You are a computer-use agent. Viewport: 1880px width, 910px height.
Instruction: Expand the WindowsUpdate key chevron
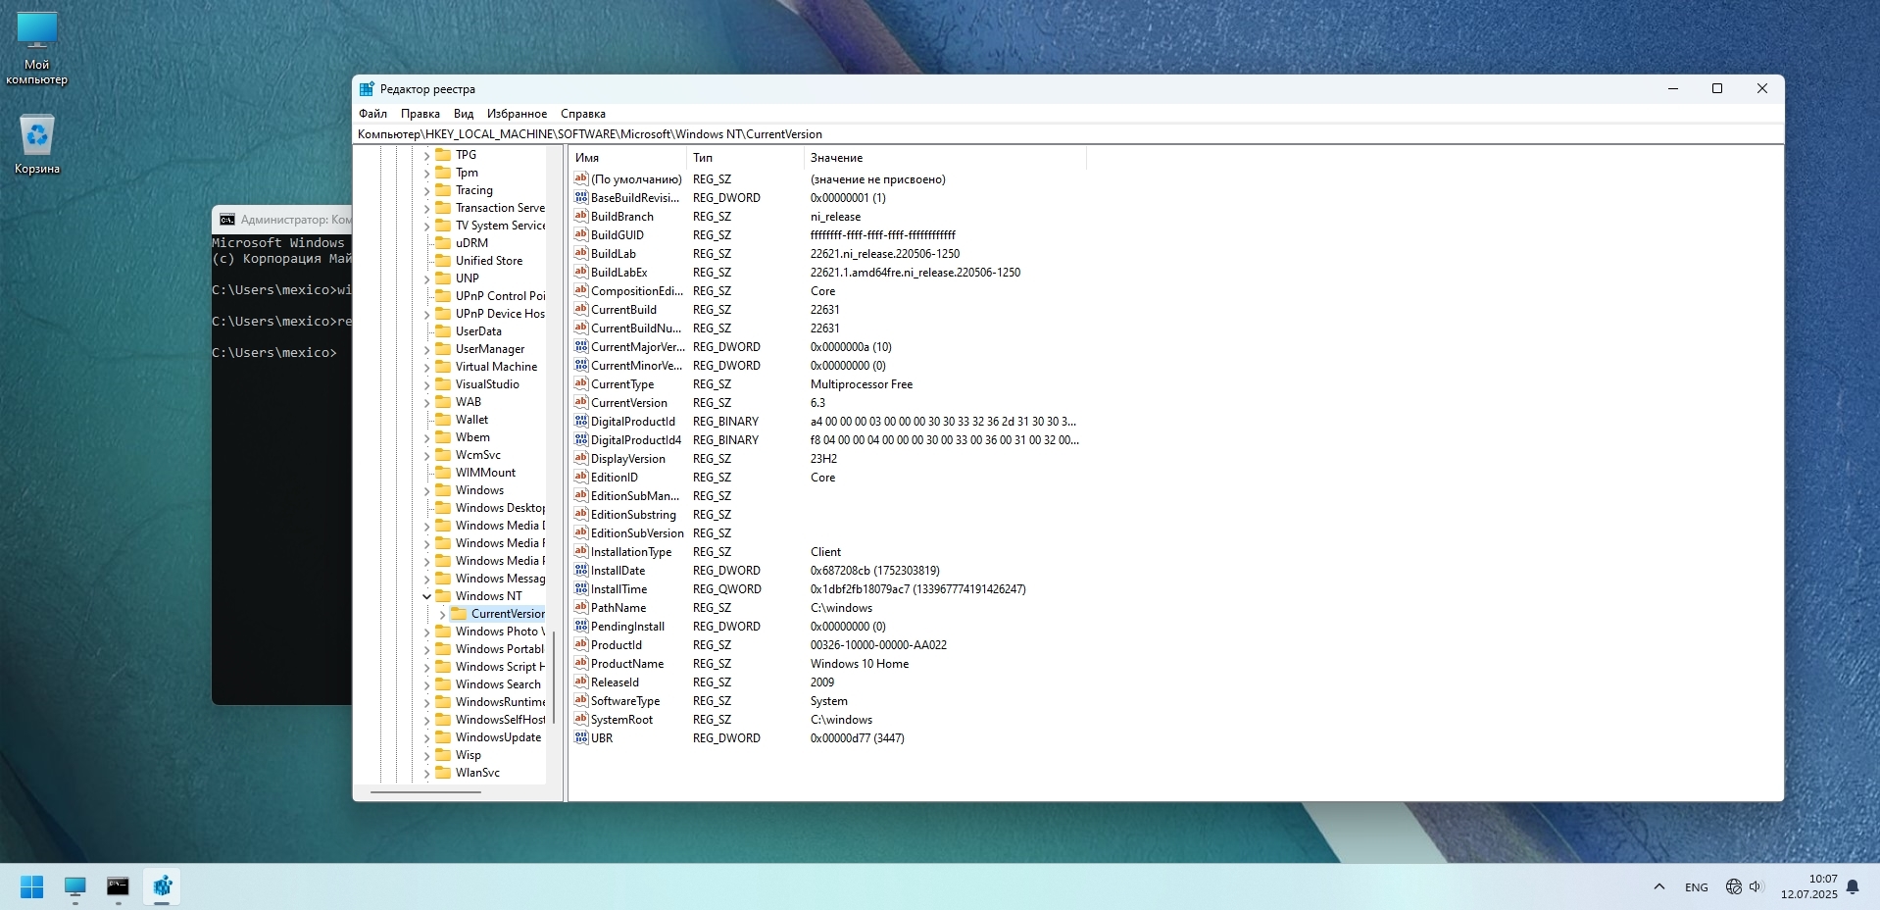click(x=427, y=737)
